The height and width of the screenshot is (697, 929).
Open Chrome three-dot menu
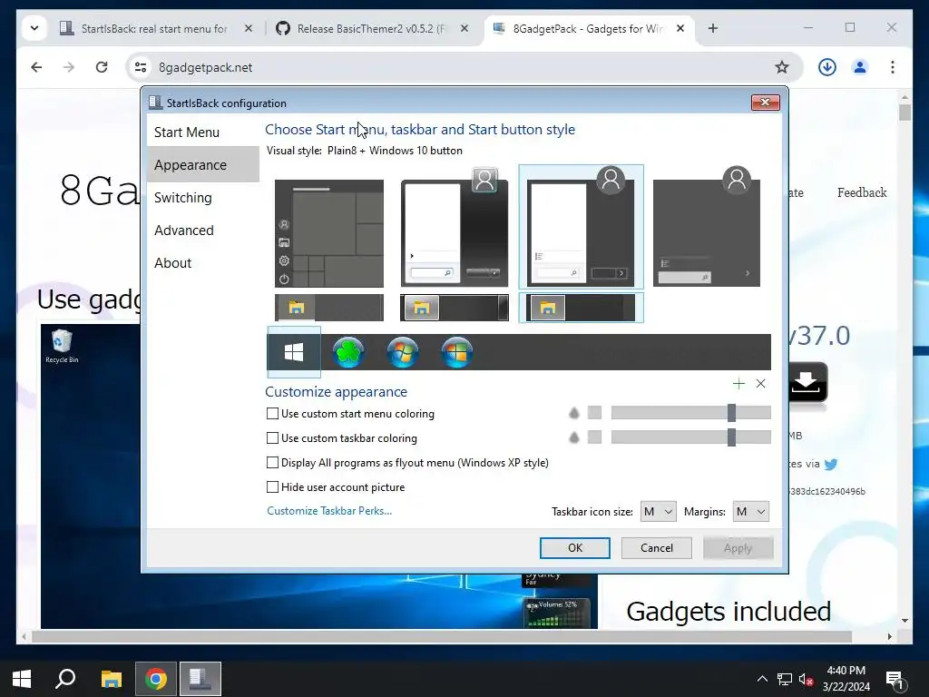[893, 67]
